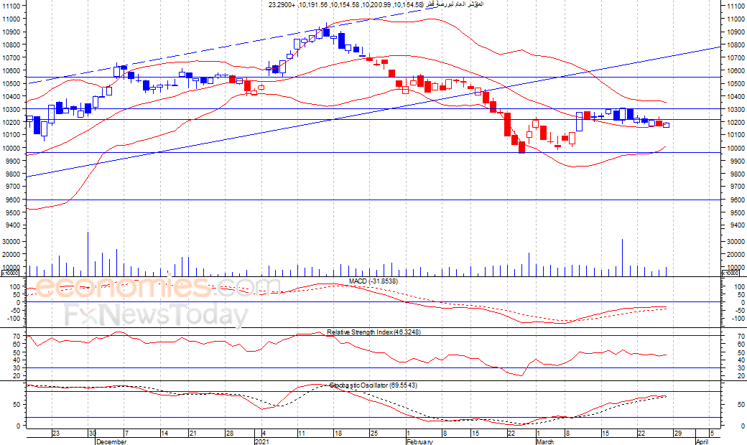Image resolution: width=747 pixels, height=445 pixels.
Task: Click the left x10000 volume scale tag
Action: [10, 273]
